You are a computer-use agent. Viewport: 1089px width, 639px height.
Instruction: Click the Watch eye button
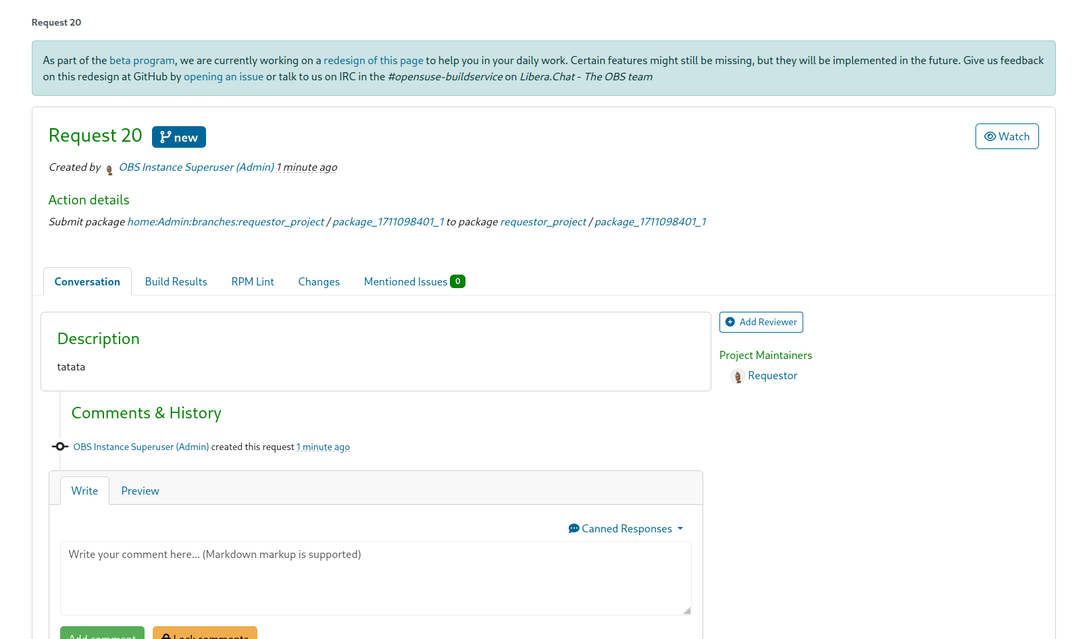click(x=1007, y=136)
